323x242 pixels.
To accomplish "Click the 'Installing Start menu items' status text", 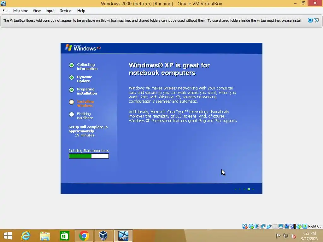I will (x=89, y=151).
